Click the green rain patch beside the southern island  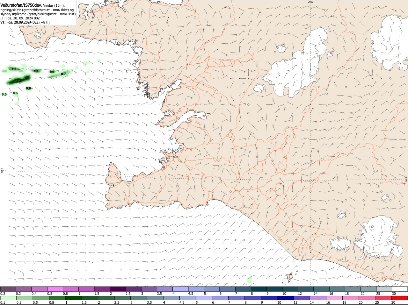point(249,280)
